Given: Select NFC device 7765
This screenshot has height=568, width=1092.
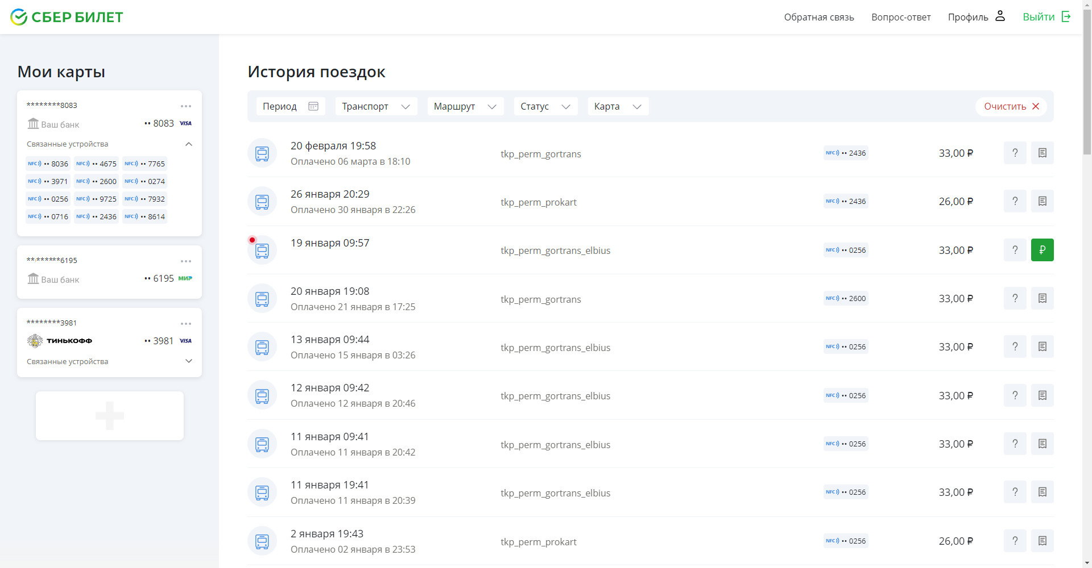Looking at the screenshot, I should (144, 164).
